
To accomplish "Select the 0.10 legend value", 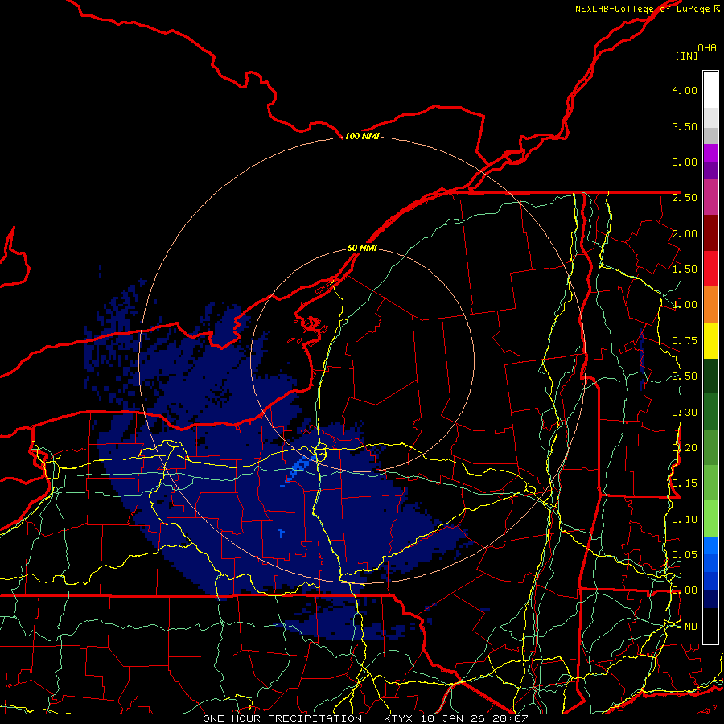I will click(x=685, y=520).
